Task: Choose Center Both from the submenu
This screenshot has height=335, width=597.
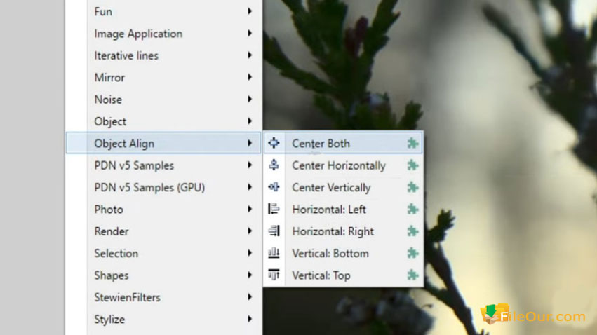Action: (343, 143)
